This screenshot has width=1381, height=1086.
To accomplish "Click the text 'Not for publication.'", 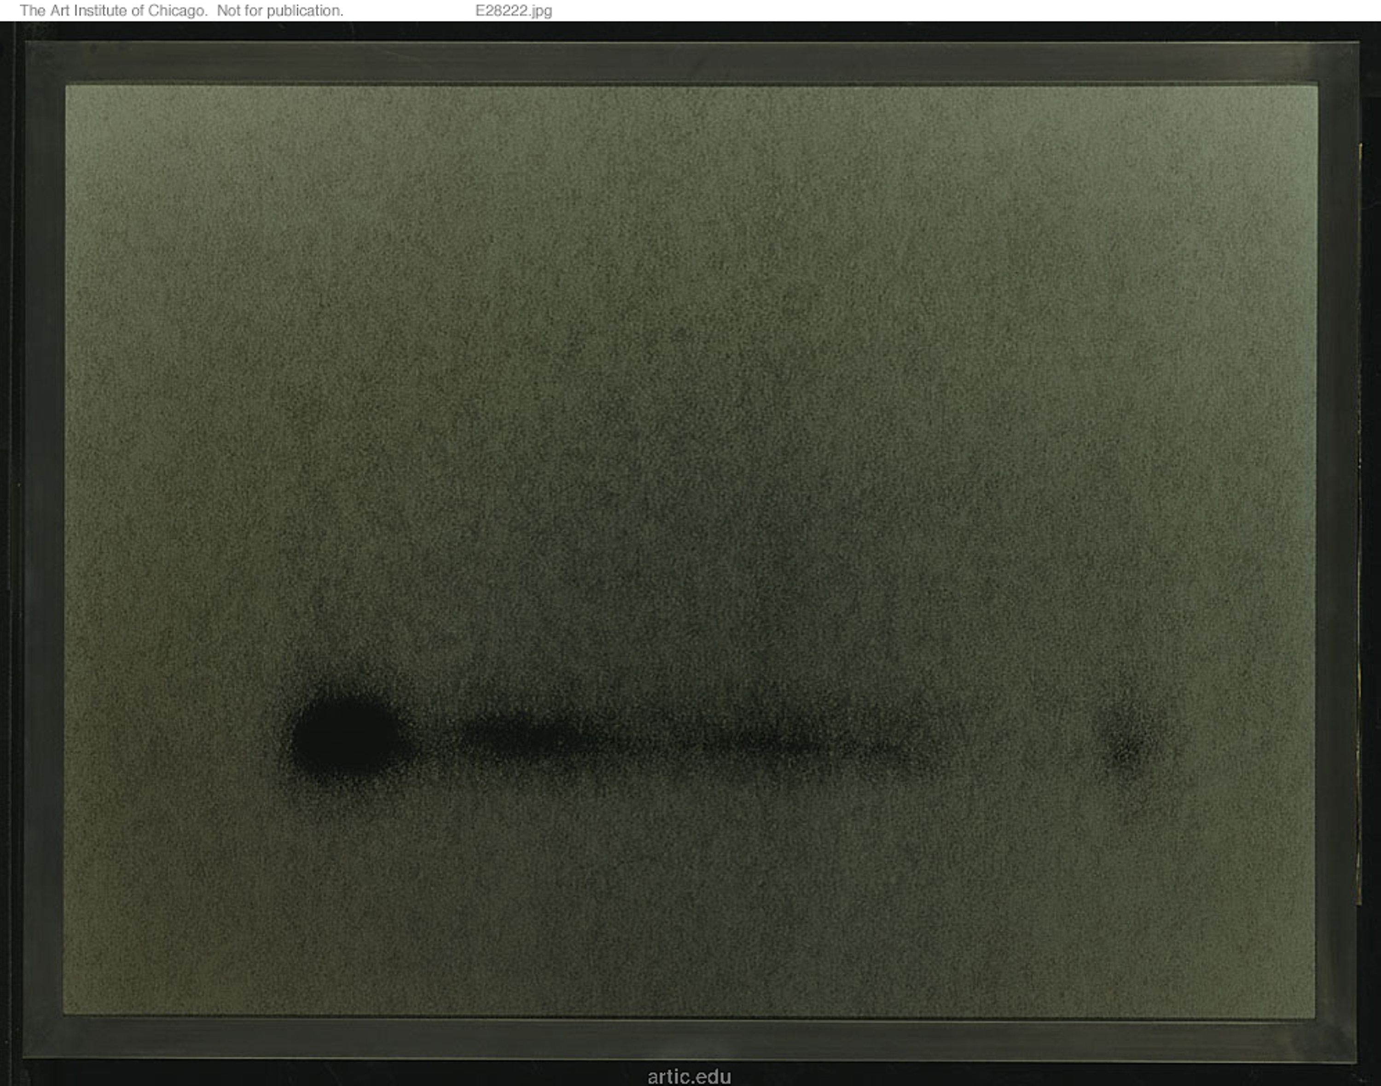I will click(x=280, y=11).
